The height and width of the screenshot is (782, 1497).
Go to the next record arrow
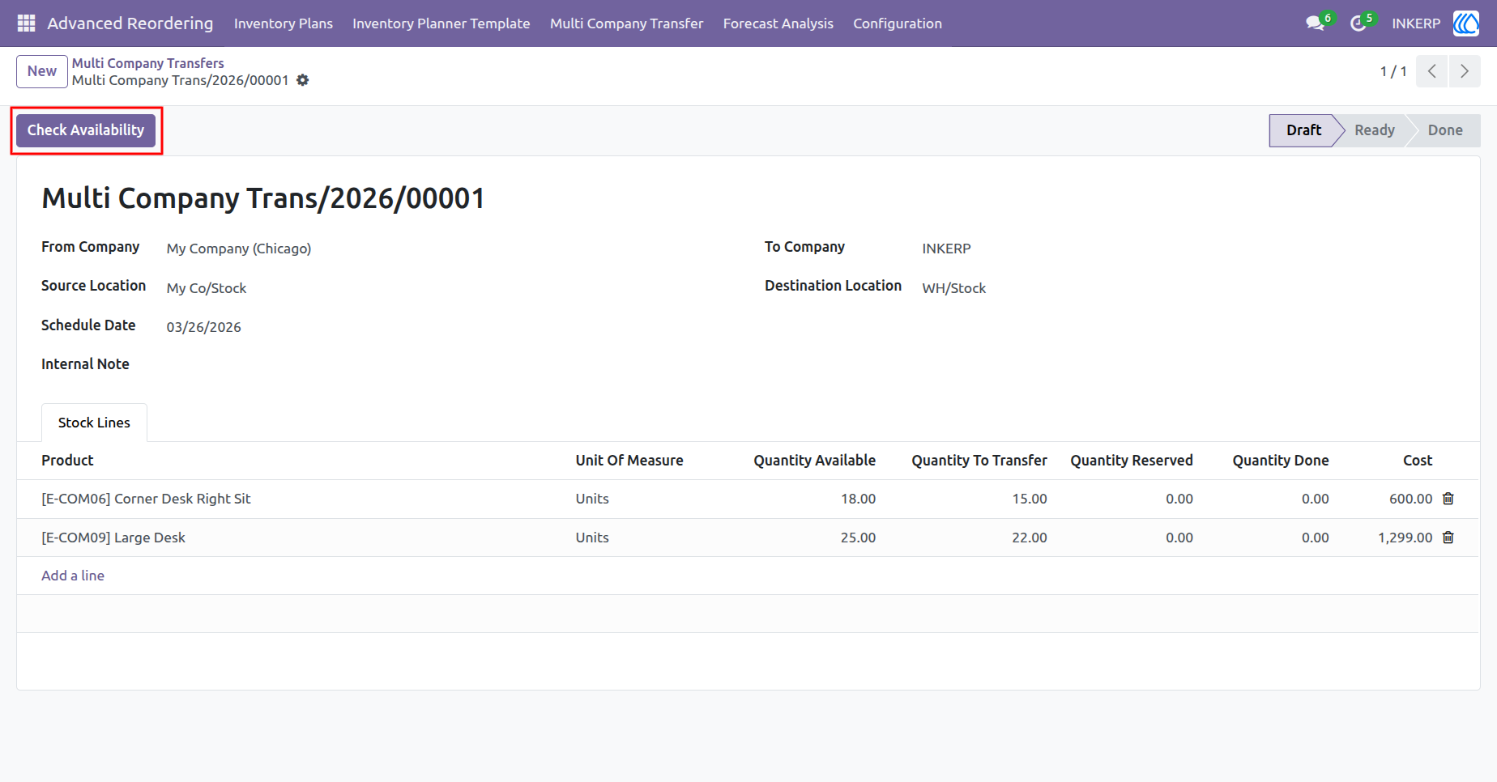[x=1465, y=71]
